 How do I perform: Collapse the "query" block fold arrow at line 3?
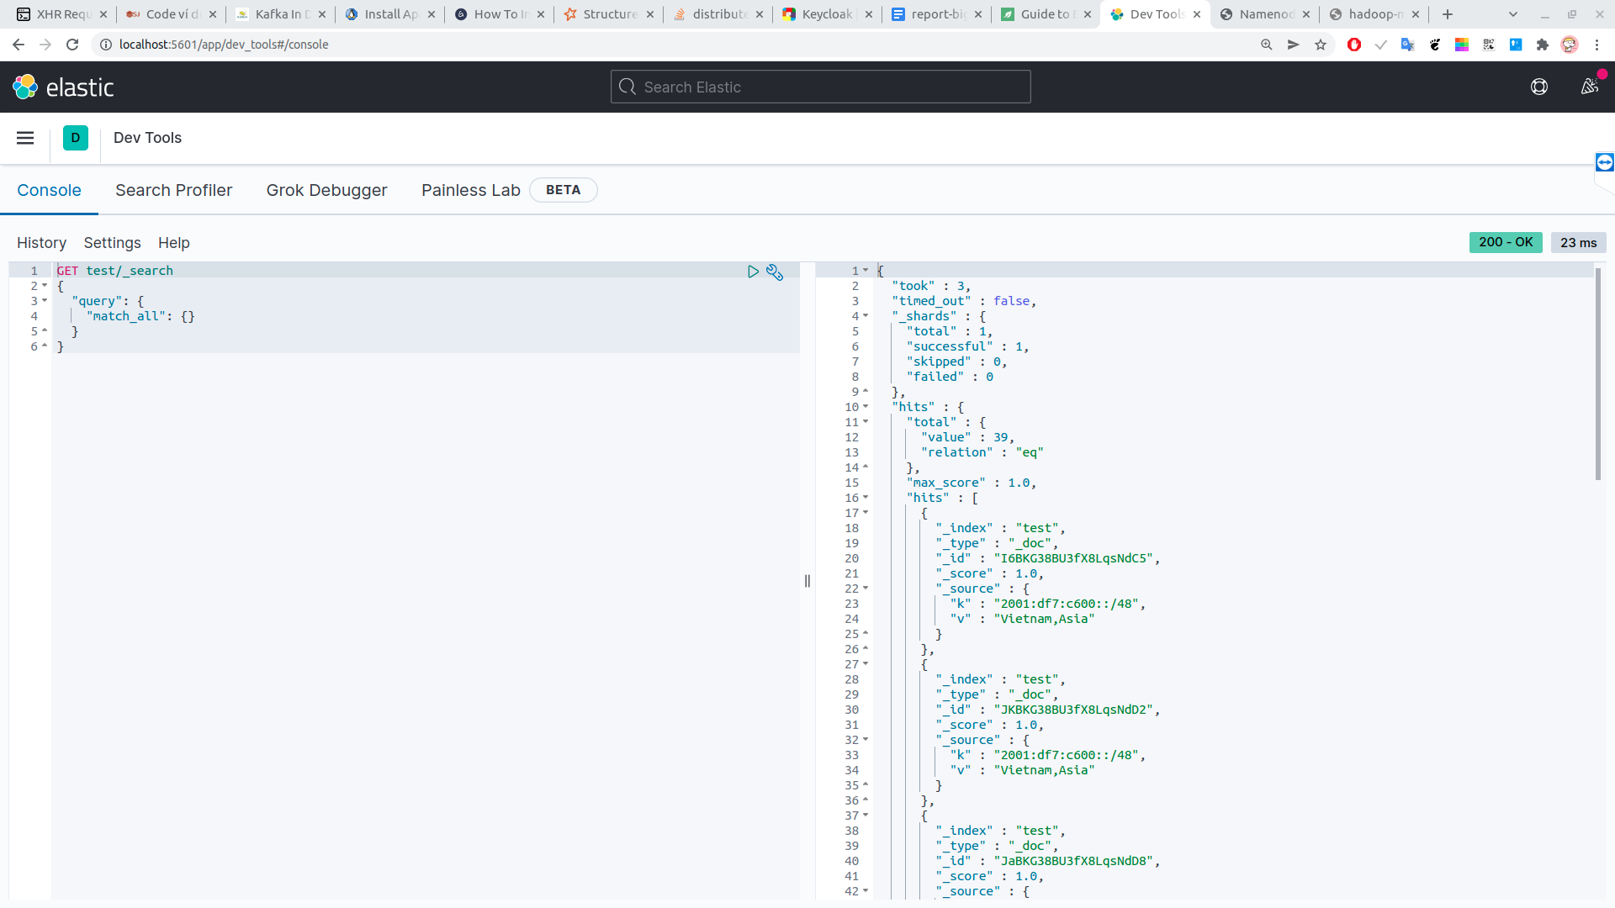(45, 301)
